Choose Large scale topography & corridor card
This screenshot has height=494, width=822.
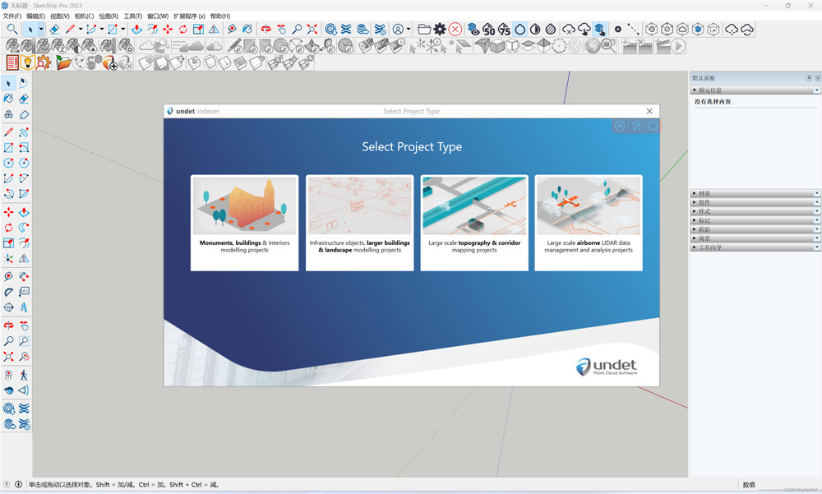pyautogui.click(x=474, y=223)
